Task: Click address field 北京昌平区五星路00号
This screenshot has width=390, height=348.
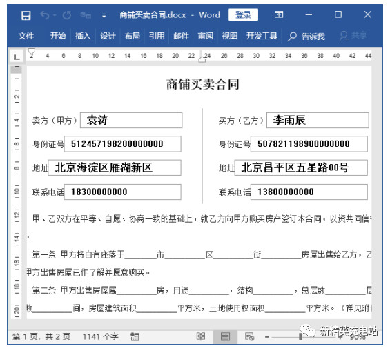Action: [301, 167]
